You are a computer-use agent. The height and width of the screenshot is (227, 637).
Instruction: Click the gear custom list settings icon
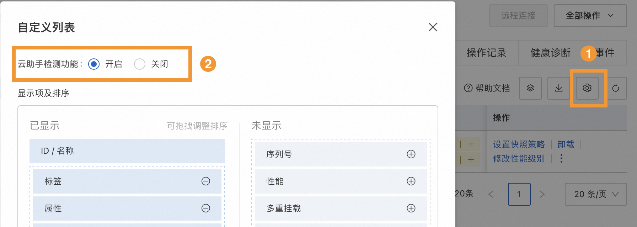click(x=587, y=88)
